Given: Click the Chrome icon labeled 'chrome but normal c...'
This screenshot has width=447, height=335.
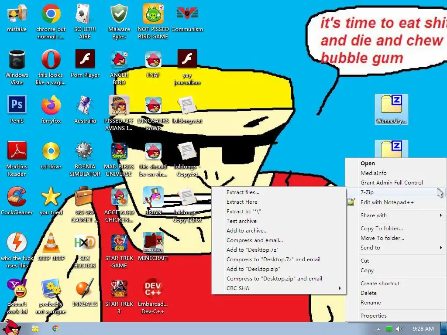Looking at the screenshot, I should (51, 14).
